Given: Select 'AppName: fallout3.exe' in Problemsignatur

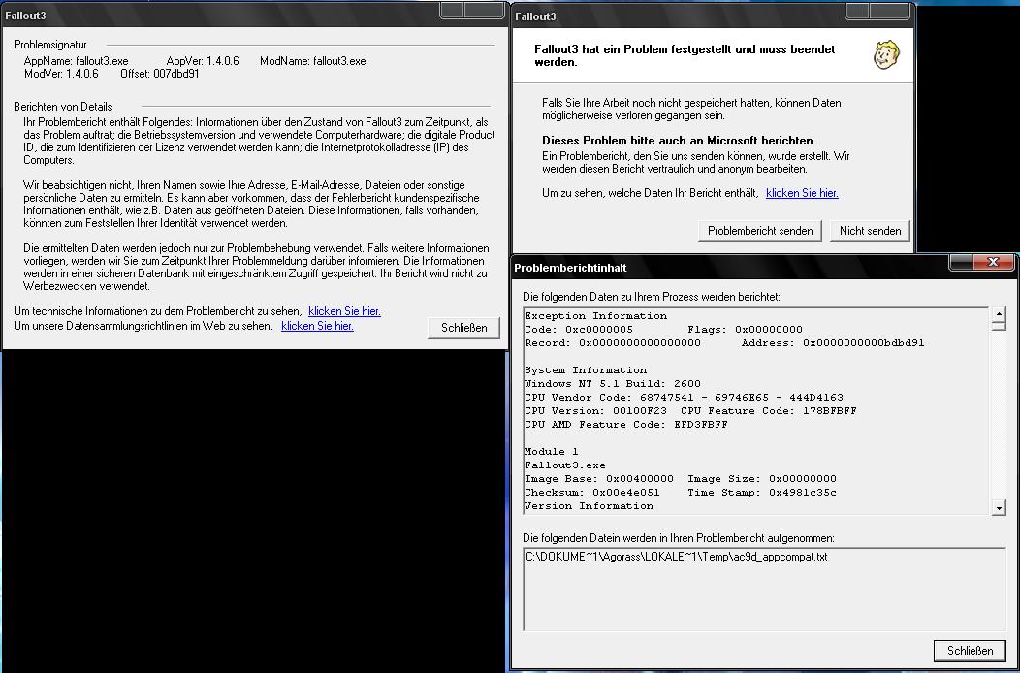Looking at the screenshot, I should (76, 61).
